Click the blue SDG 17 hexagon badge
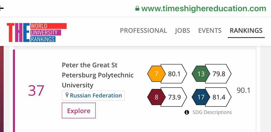The image size is (271, 132). pos(201,97)
